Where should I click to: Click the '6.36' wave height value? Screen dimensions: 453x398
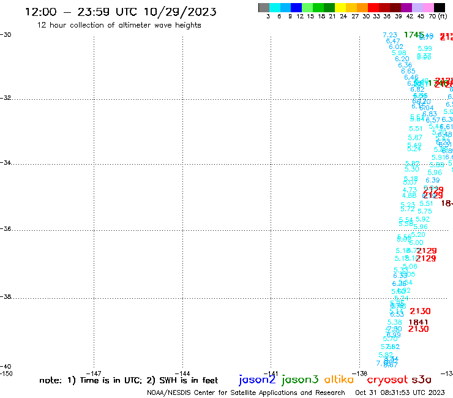click(x=405, y=65)
